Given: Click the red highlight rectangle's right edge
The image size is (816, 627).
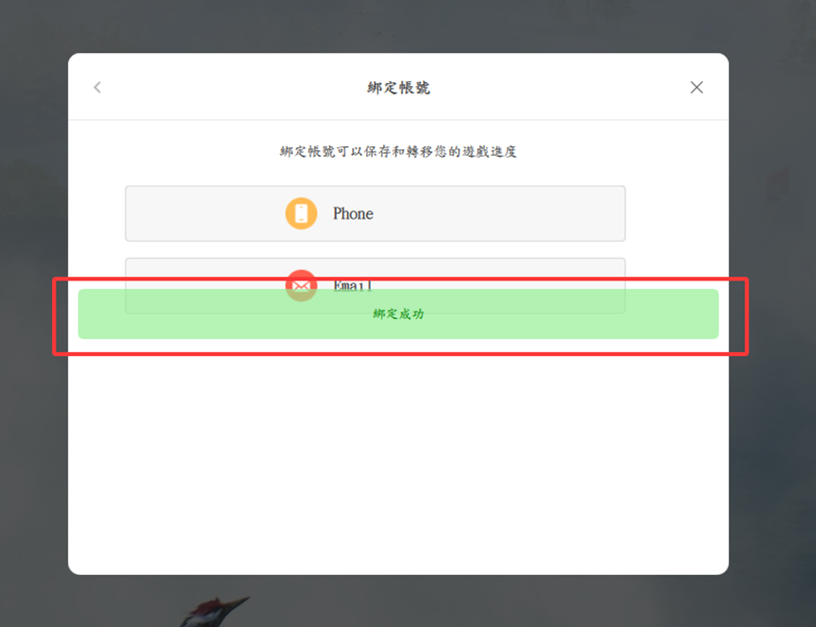Looking at the screenshot, I should coord(747,316).
